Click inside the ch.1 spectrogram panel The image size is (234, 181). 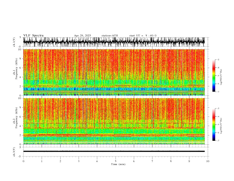point(114,72)
